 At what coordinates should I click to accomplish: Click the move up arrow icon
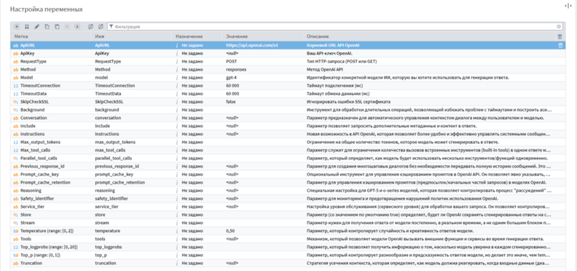coord(67,26)
